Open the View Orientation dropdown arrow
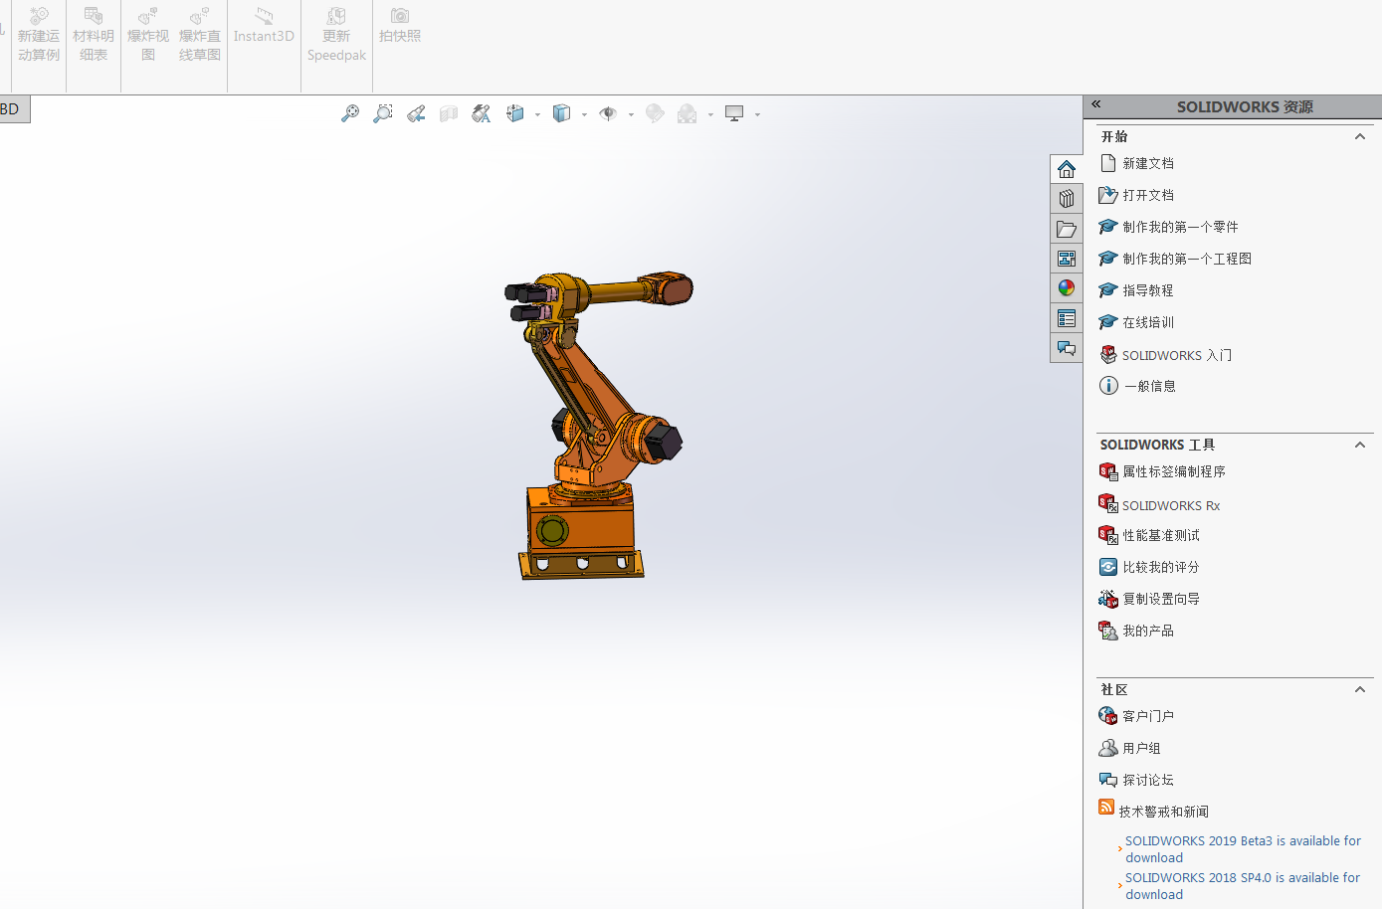This screenshot has width=1382, height=909. tap(537, 115)
